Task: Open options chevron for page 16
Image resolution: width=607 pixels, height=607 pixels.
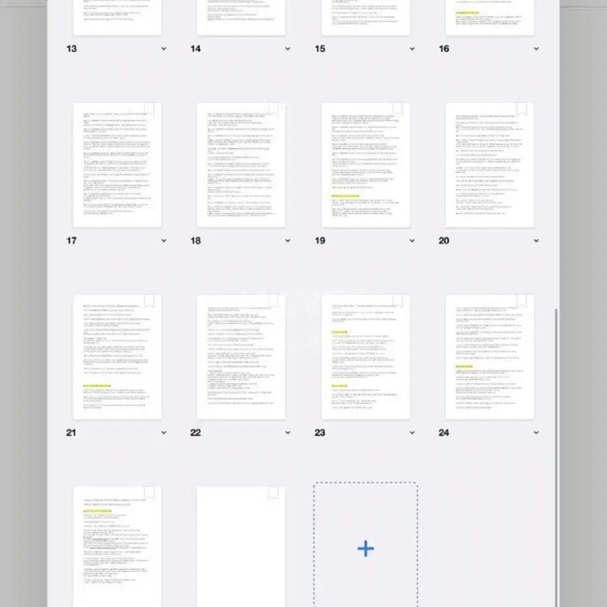Action: 536,49
